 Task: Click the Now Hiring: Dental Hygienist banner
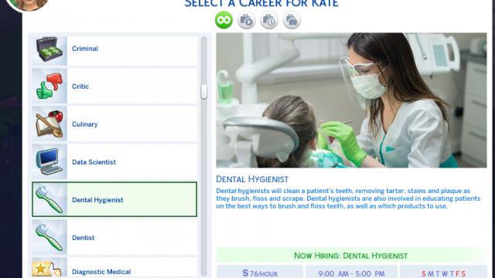(x=351, y=256)
